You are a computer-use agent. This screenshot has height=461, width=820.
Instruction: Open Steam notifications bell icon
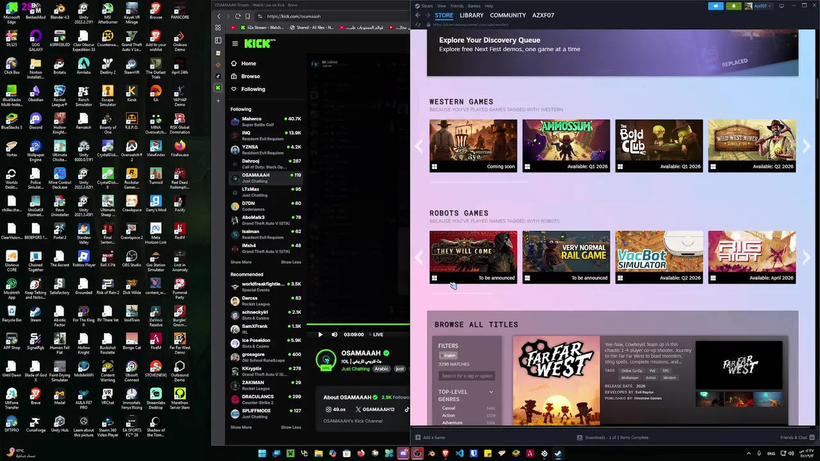pyautogui.click(x=734, y=6)
